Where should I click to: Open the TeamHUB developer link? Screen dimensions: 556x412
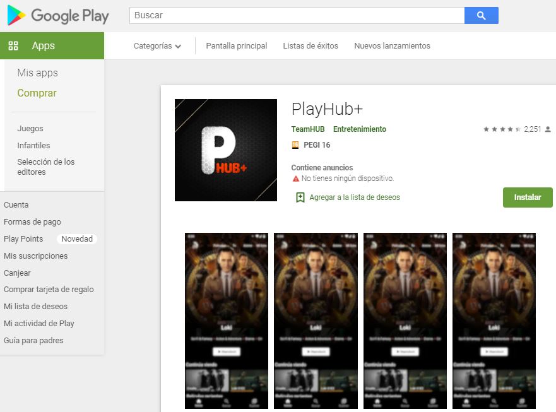(x=307, y=129)
